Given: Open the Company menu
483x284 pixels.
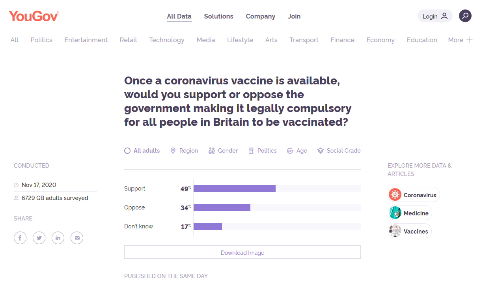Looking at the screenshot, I should point(261,16).
